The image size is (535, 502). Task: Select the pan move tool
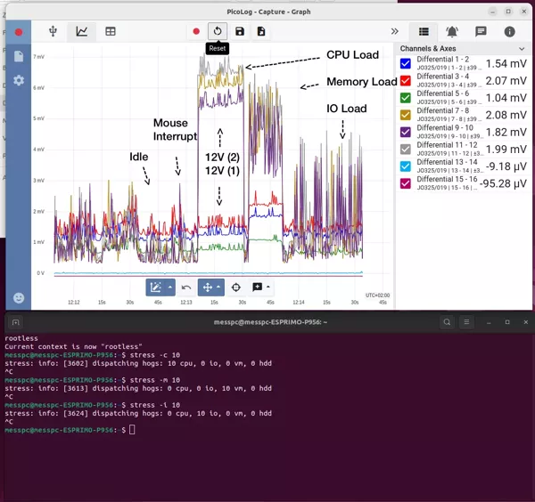208,287
